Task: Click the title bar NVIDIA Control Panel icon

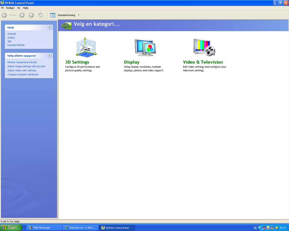Action: coord(2,3)
